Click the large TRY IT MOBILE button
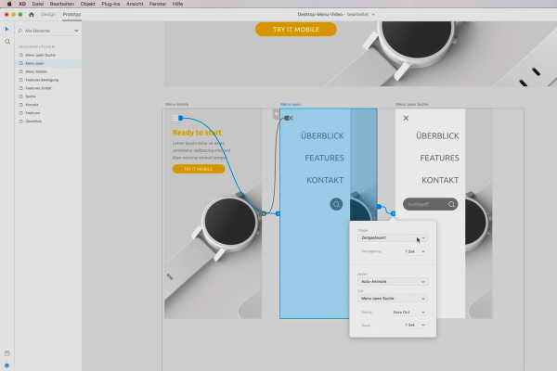The width and height of the screenshot is (557, 371). [296, 30]
